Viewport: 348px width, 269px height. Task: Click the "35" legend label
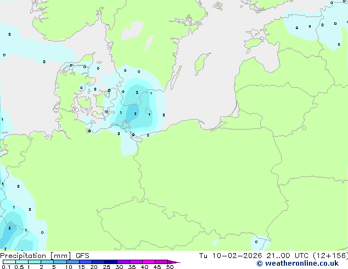pos(132,267)
